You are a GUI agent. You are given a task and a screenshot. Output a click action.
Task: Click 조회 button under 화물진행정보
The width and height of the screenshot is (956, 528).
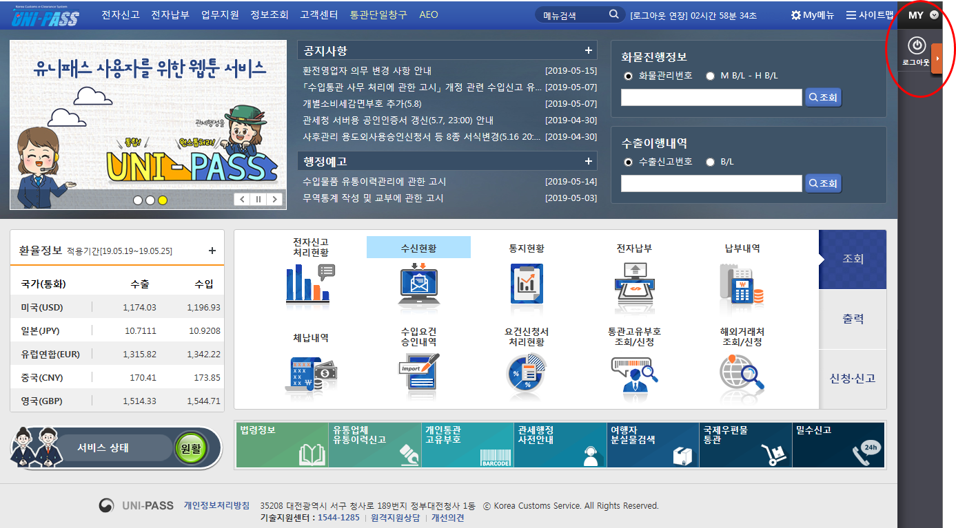tap(823, 98)
